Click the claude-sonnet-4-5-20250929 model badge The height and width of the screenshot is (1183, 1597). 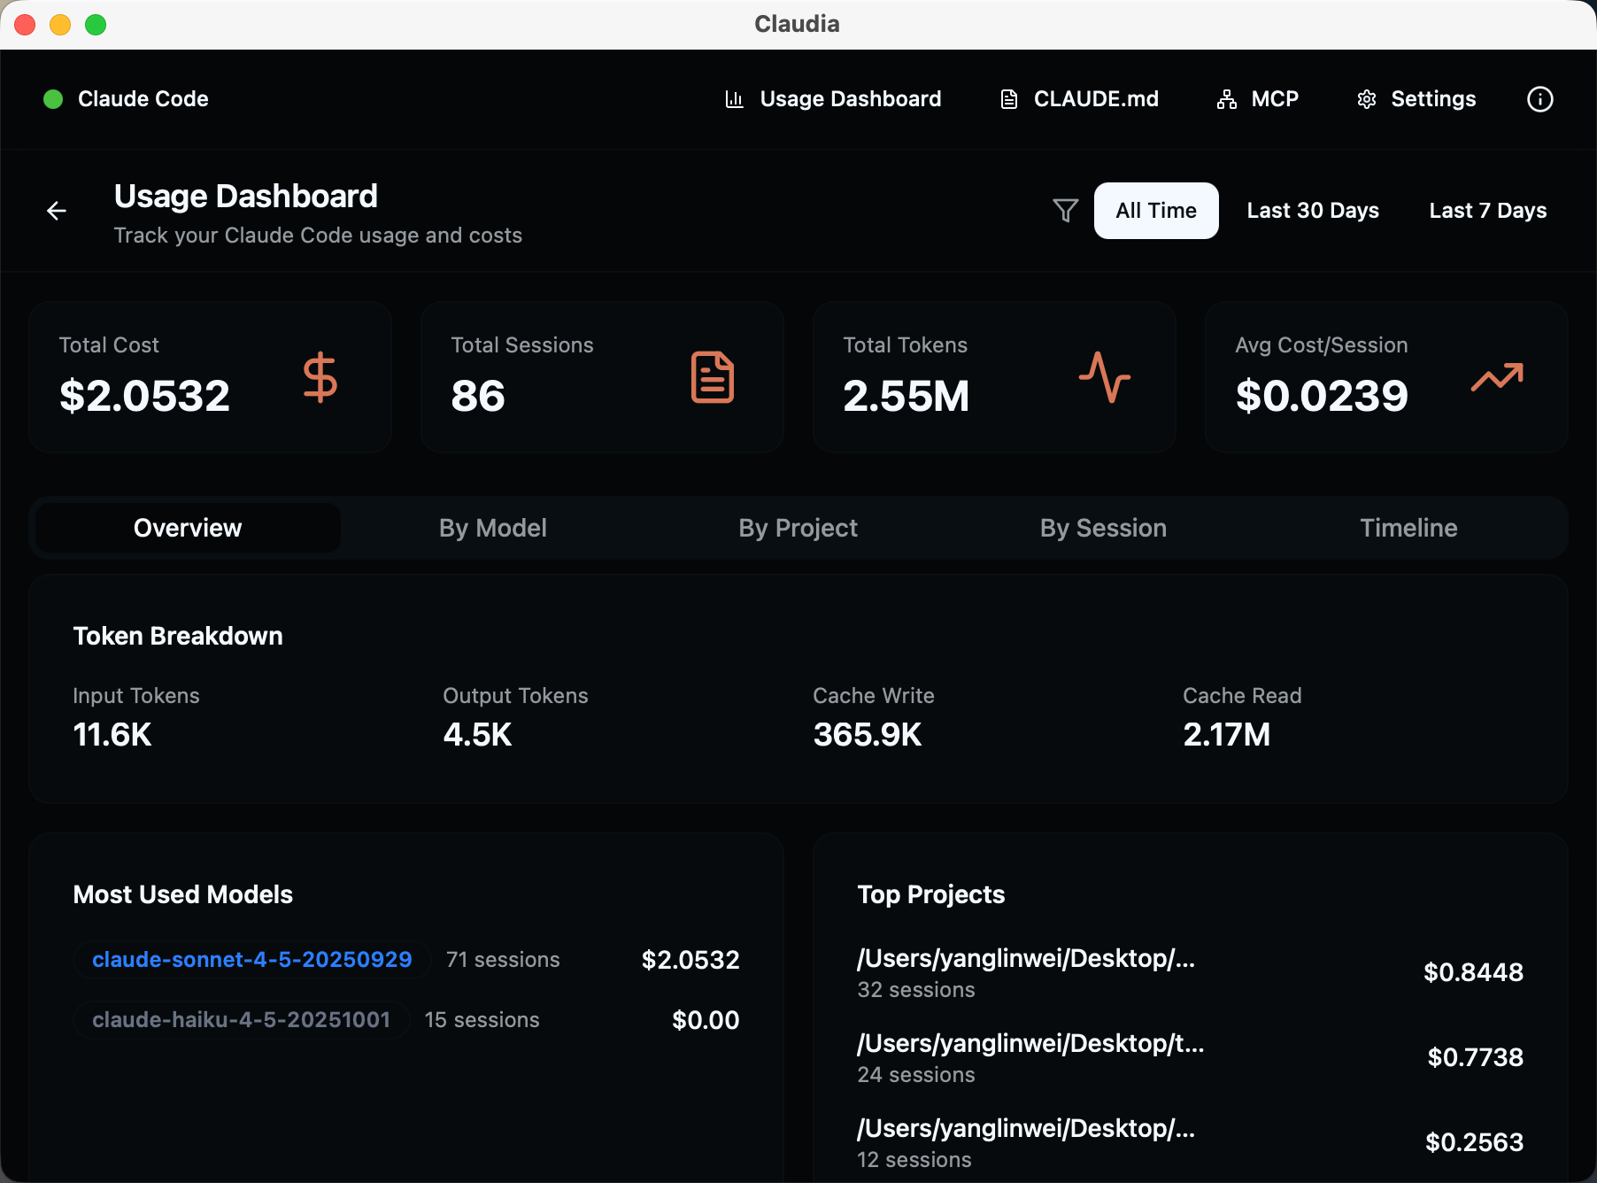[x=252, y=959]
